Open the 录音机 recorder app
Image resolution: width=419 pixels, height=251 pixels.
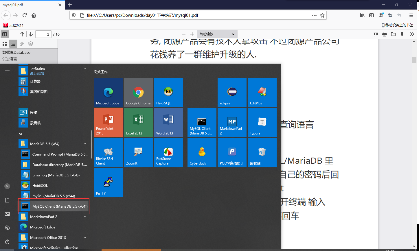(54, 123)
